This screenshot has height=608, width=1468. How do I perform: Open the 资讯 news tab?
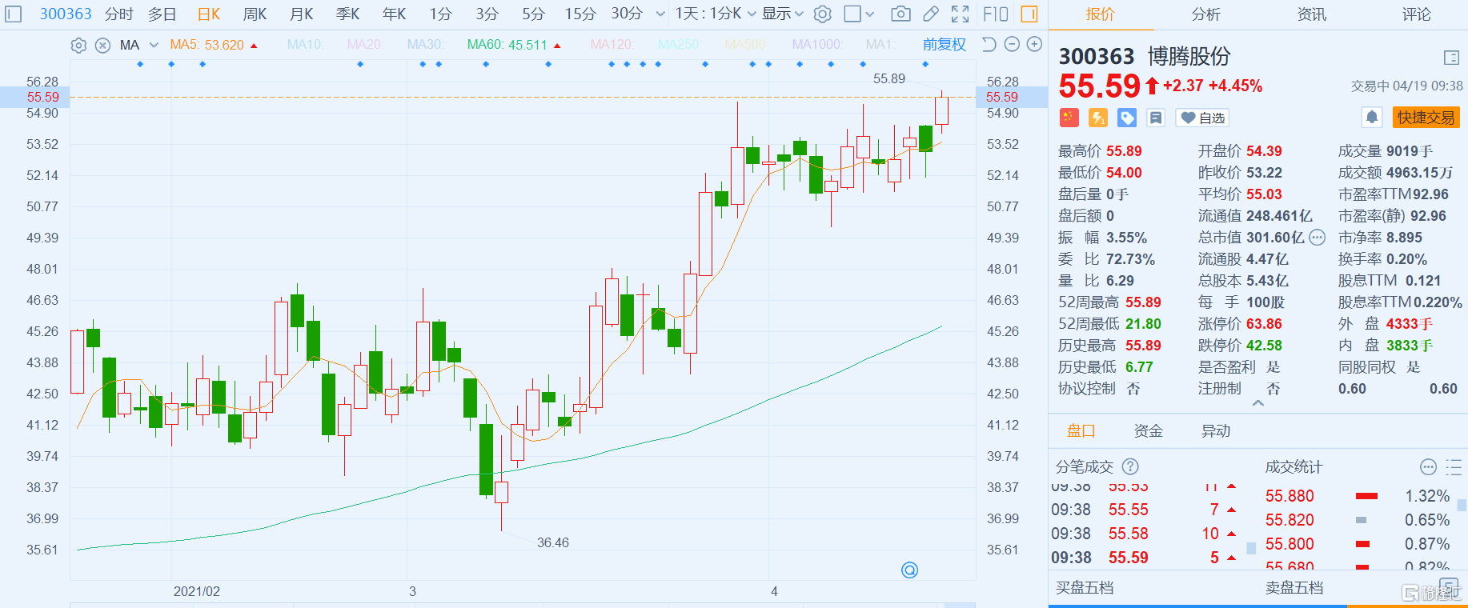1312,14
